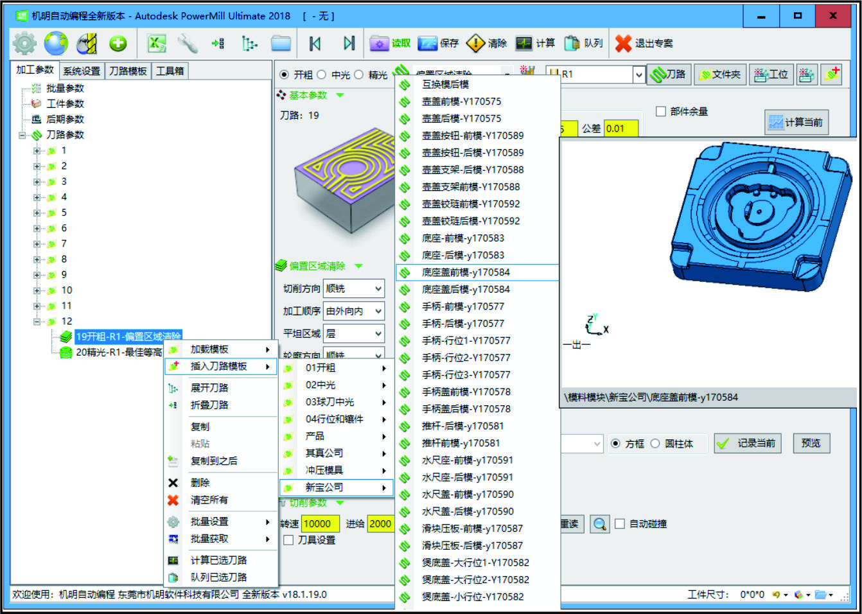This screenshot has height=614, width=862.
Task: Select 中光 semi-finish radio button
Action: pyautogui.click(x=321, y=75)
